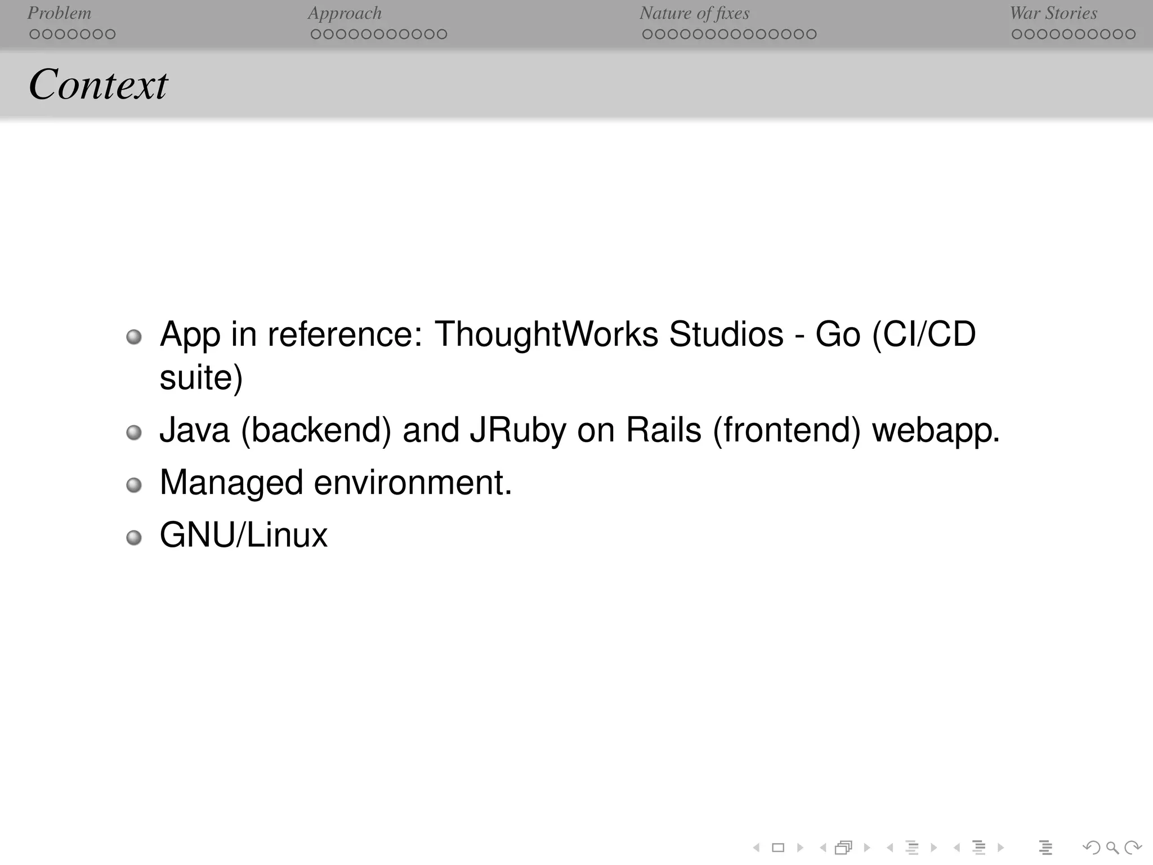The width and height of the screenshot is (1153, 865).
Task: Click the single slide rectangle icon
Action: 778,848
